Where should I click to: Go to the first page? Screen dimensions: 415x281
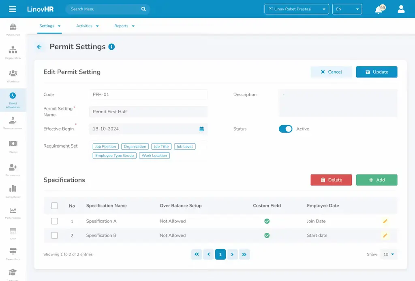point(197,254)
